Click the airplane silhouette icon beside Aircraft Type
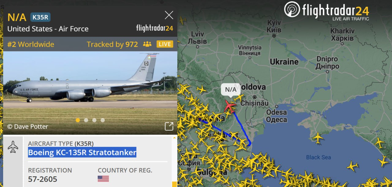The height and width of the screenshot is (187, 392). 13,147
